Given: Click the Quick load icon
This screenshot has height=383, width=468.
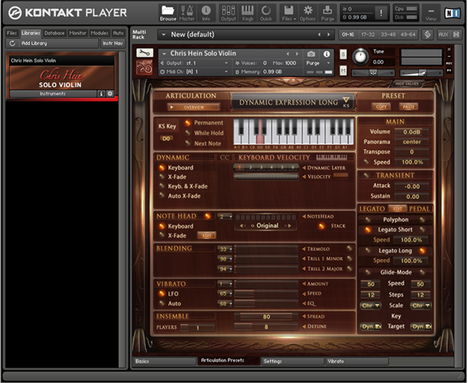Looking at the screenshot, I should [266, 11].
